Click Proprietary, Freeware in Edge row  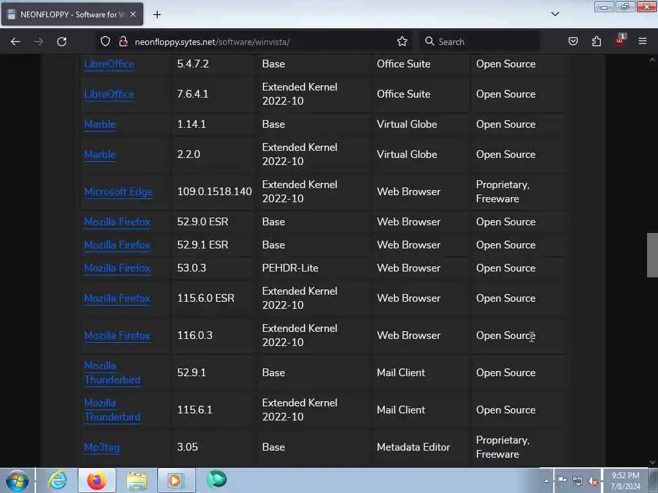502,191
